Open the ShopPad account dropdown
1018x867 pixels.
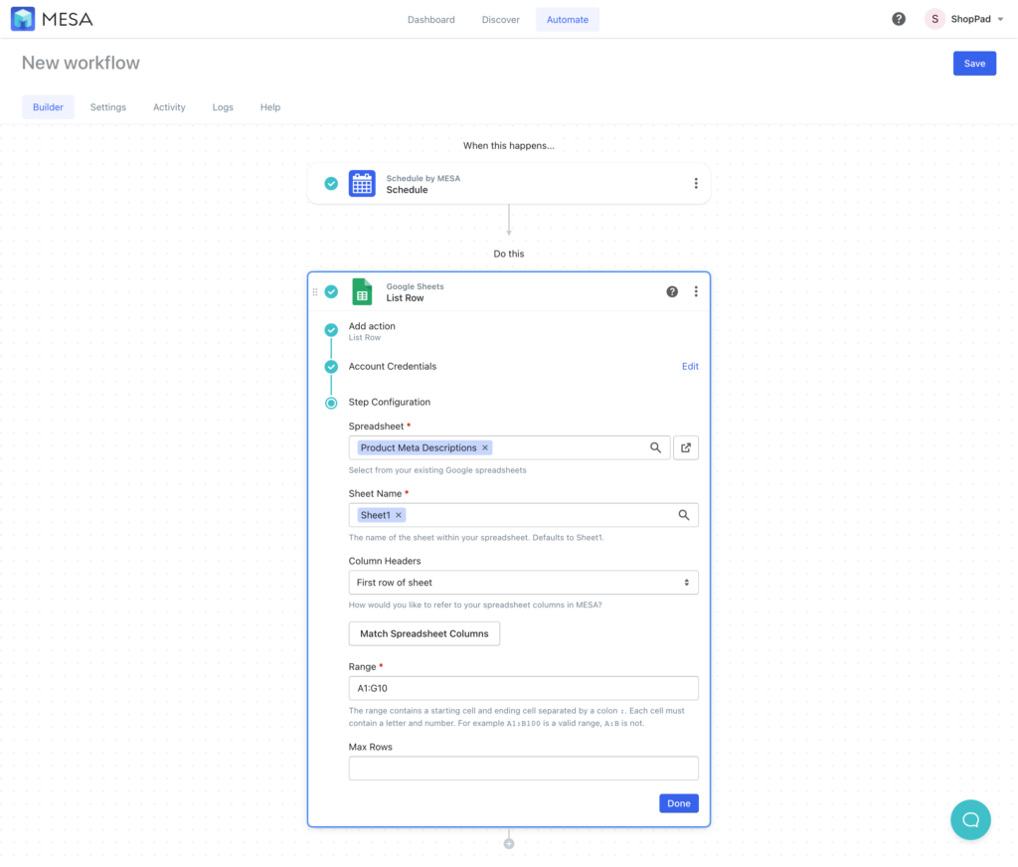(x=962, y=18)
